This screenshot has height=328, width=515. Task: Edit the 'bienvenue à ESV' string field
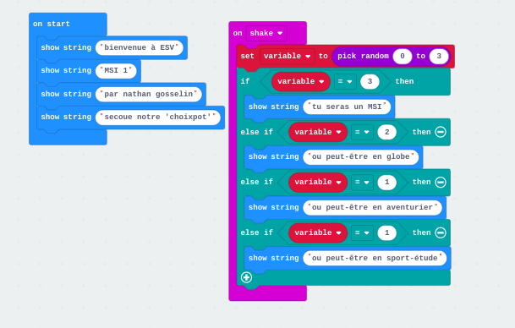pos(140,47)
